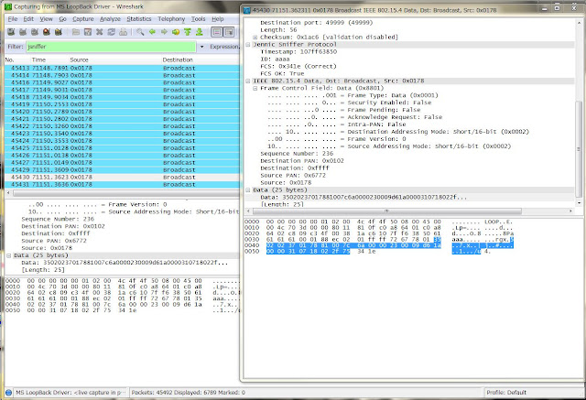Go forward in packet history

point(164,32)
